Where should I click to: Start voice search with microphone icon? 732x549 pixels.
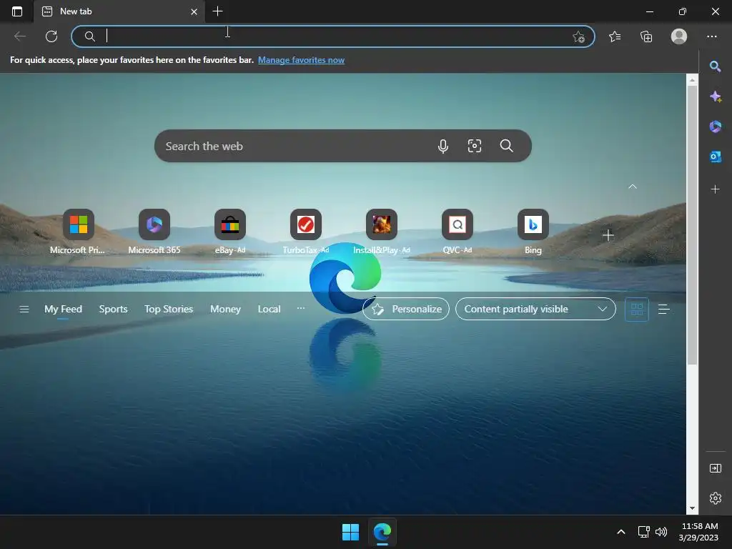443,146
